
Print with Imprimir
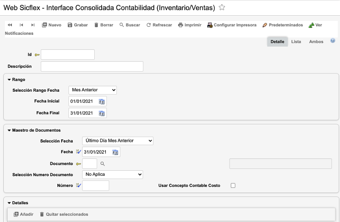tap(190, 25)
